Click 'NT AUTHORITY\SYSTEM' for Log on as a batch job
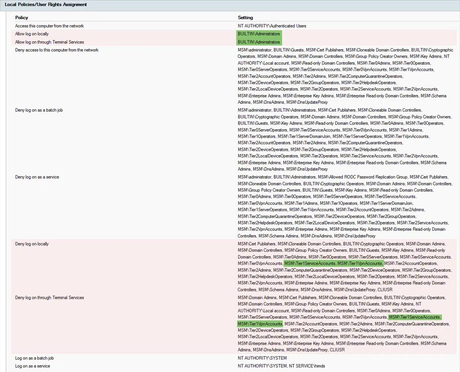 (262, 358)
